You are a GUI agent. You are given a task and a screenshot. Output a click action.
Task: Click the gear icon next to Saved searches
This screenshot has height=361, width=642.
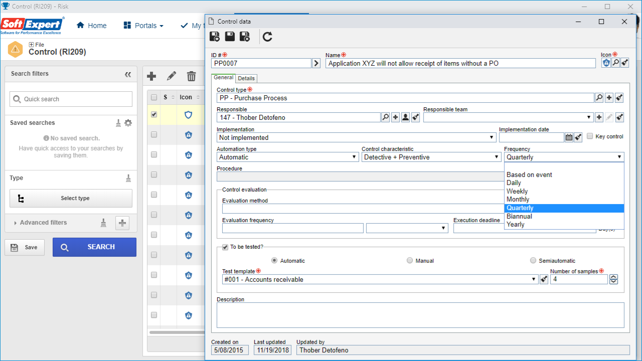[x=128, y=123]
